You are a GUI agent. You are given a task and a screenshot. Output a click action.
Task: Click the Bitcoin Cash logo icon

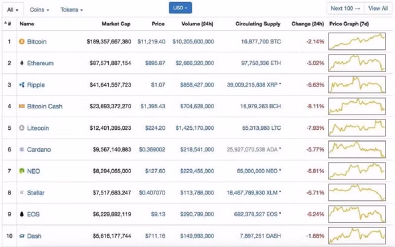[22, 106]
